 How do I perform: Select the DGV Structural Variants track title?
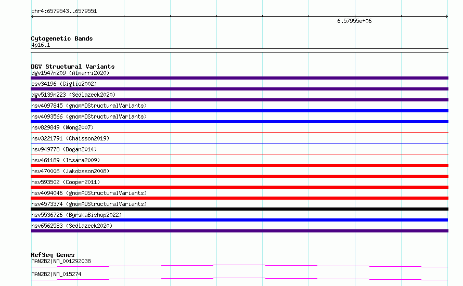click(x=73, y=67)
